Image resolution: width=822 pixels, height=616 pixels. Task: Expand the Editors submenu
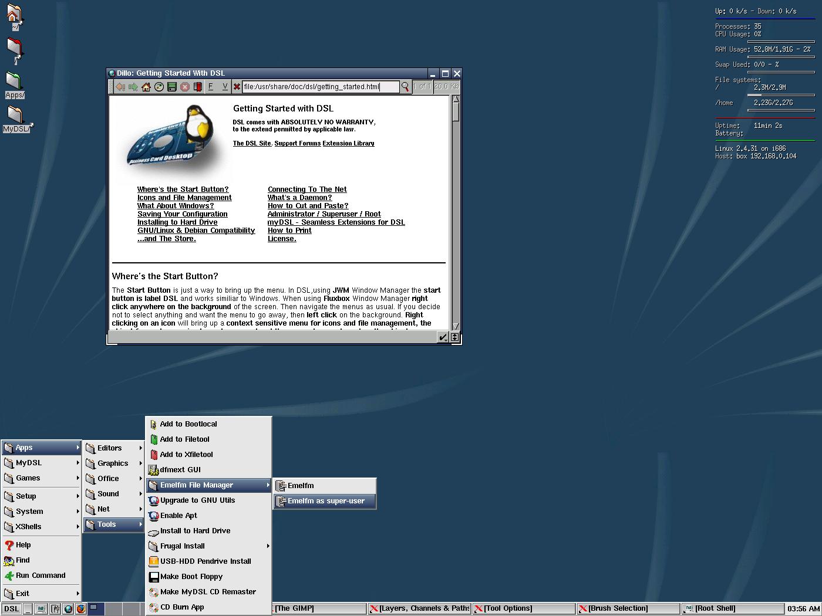(x=114, y=448)
